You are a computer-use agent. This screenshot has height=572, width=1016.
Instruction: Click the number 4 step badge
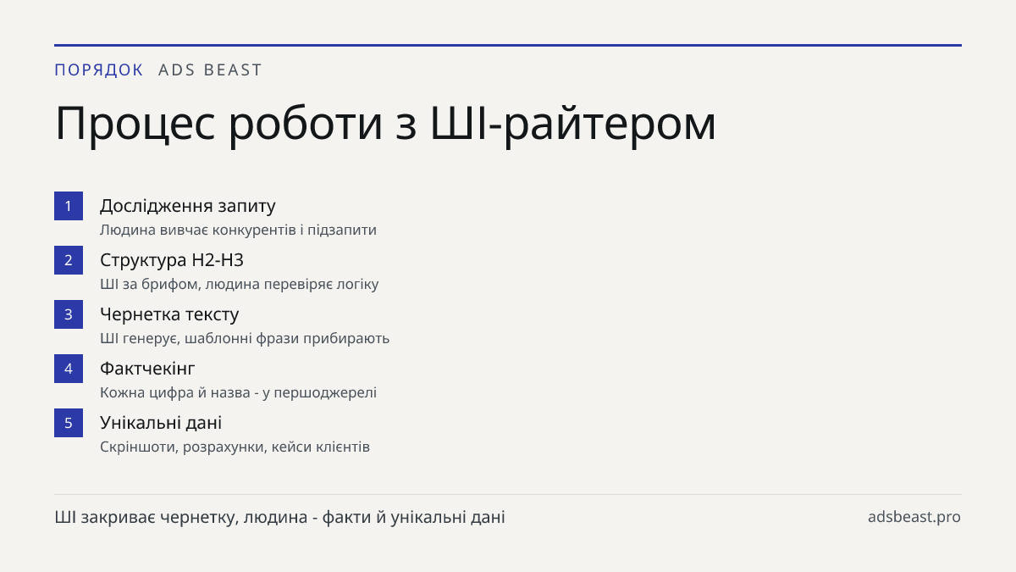click(x=69, y=369)
